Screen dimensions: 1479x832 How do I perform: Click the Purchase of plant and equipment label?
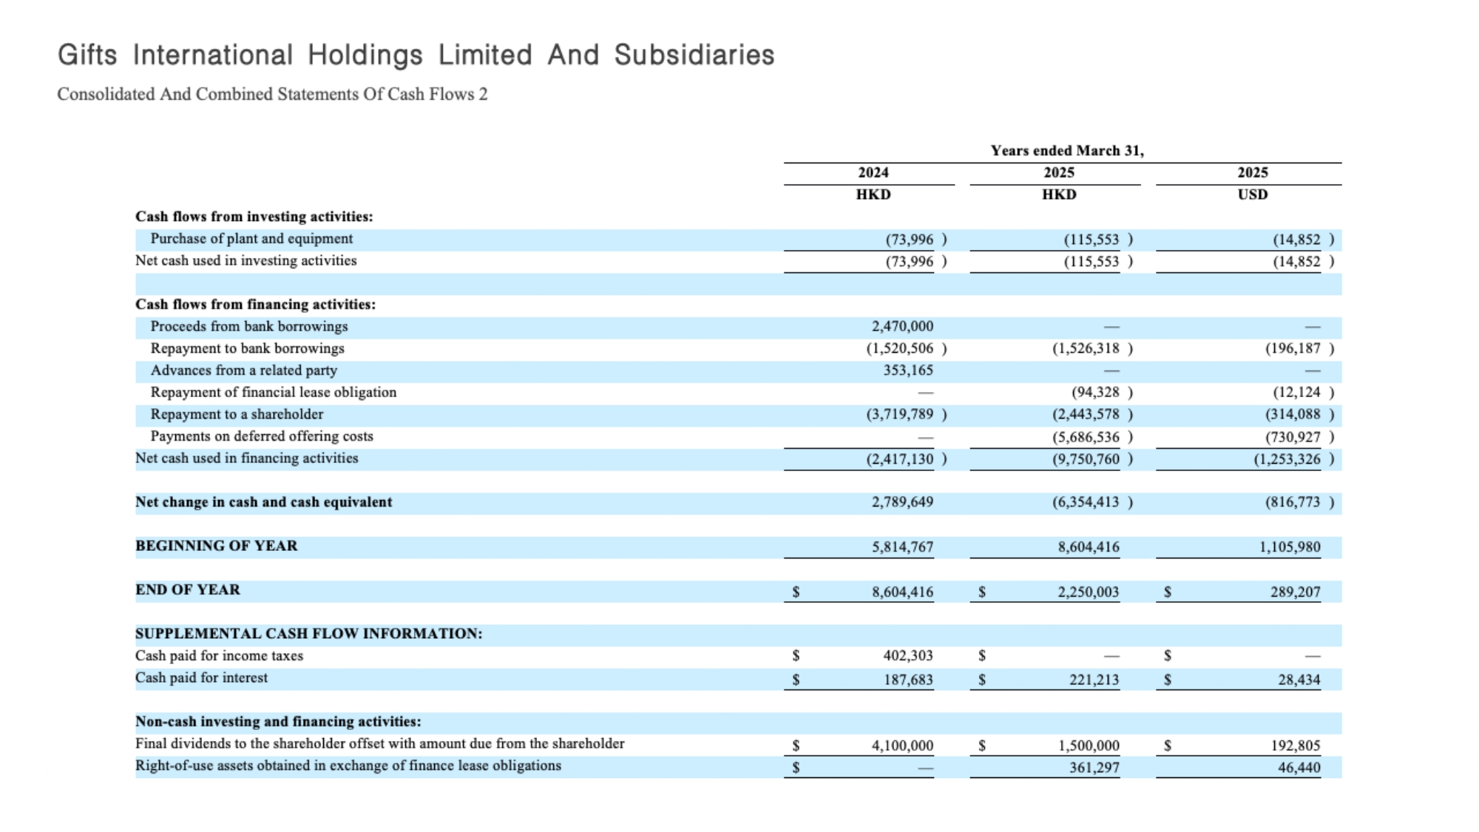(251, 239)
